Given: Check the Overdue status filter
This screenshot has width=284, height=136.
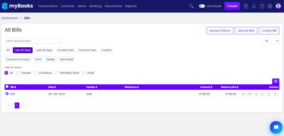Looking at the screenshot, I should [x=36, y=73].
